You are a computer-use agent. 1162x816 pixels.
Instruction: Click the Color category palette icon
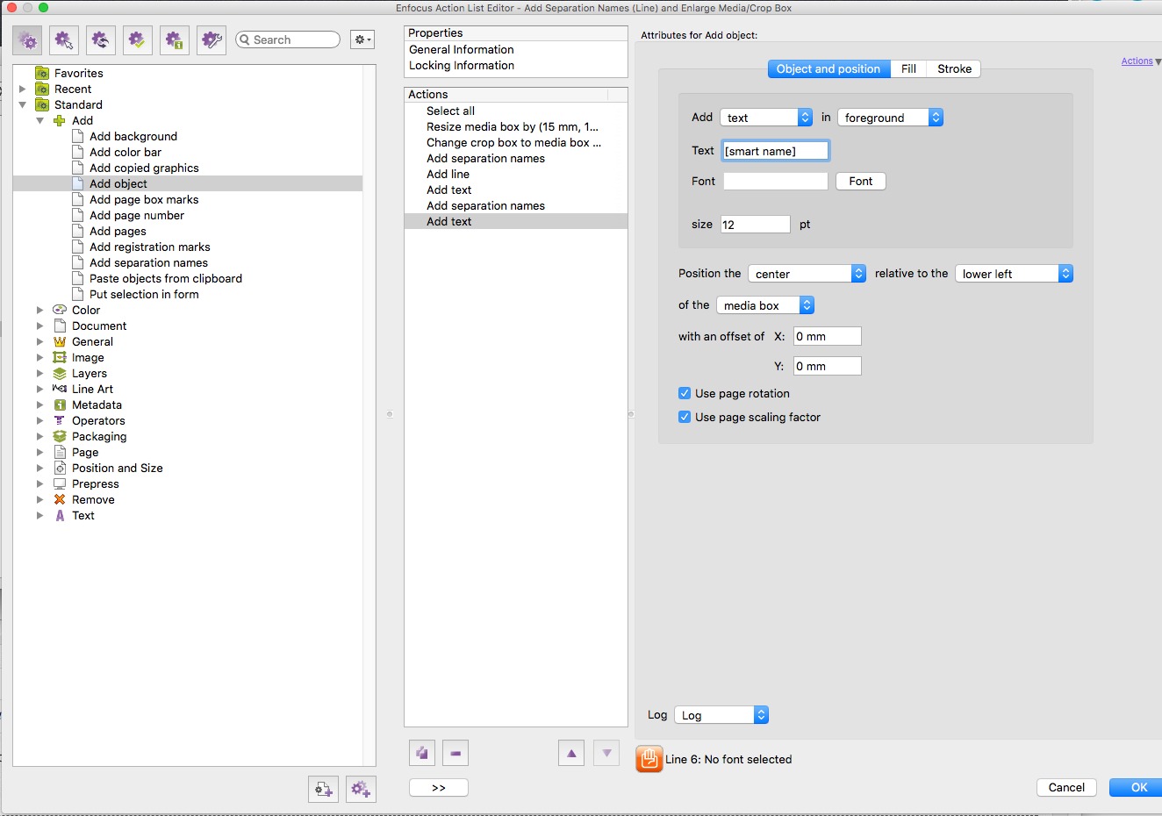(x=60, y=310)
